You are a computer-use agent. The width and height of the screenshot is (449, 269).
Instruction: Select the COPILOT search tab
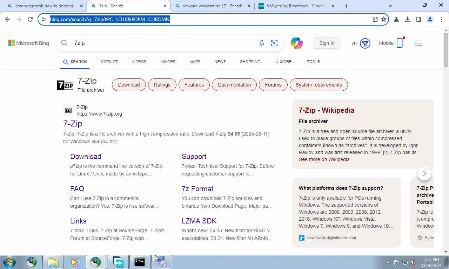(109, 62)
